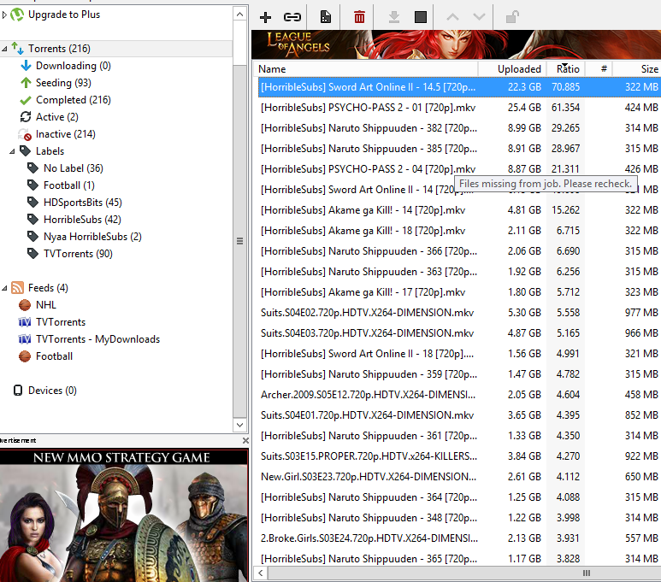Select Akame ga Kill! - 14 torrent
The image size is (661, 582).
[x=459, y=210]
